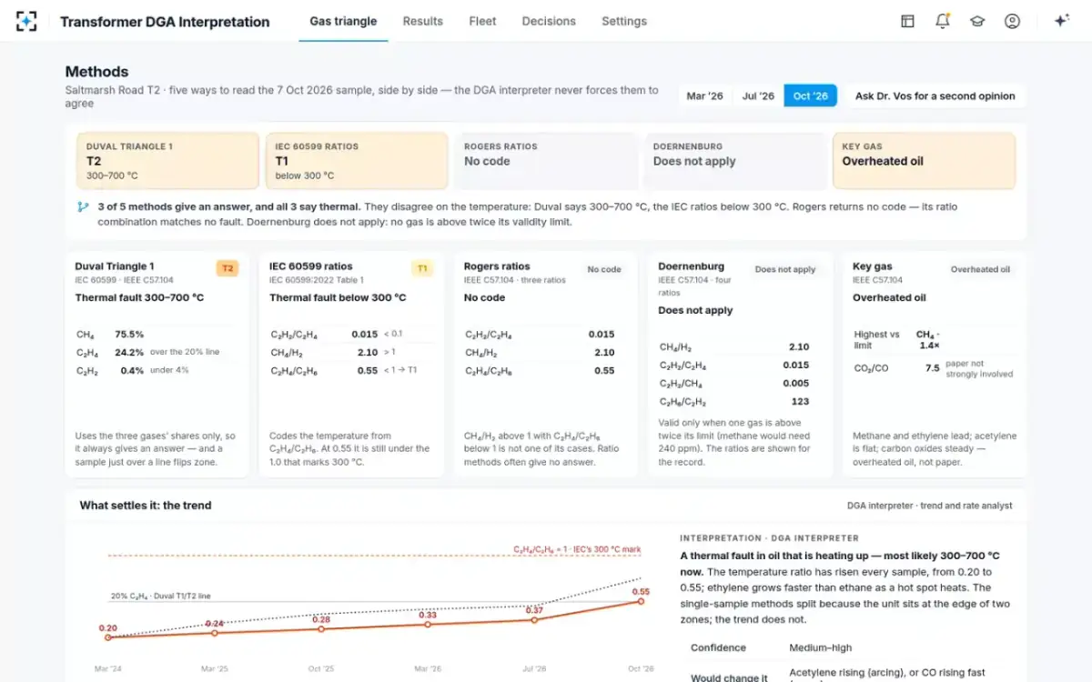This screenshot has height=682, width=1092.
Task: Click the 0.55 Oct '26 trend point
Action: (x=641, y=601)
